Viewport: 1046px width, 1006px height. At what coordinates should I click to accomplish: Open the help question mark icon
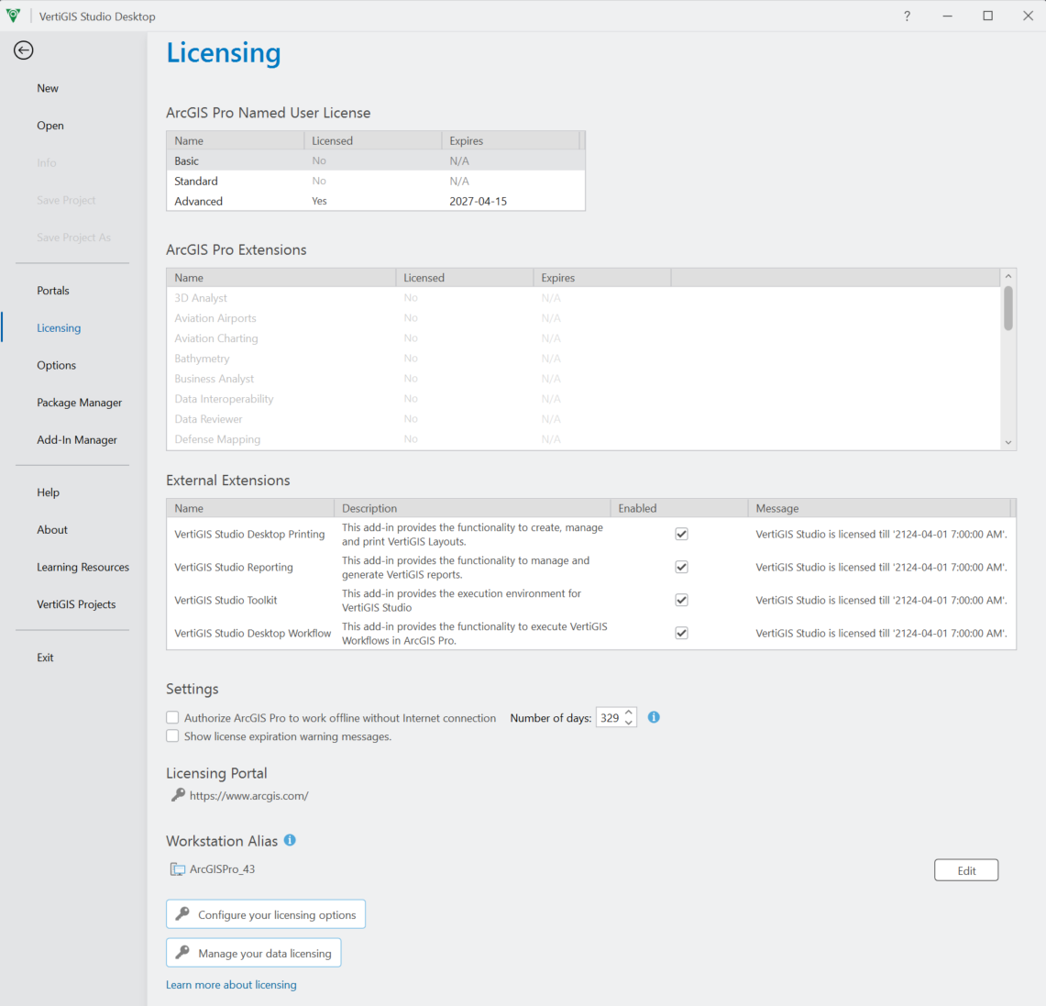[x=907, y=16]
